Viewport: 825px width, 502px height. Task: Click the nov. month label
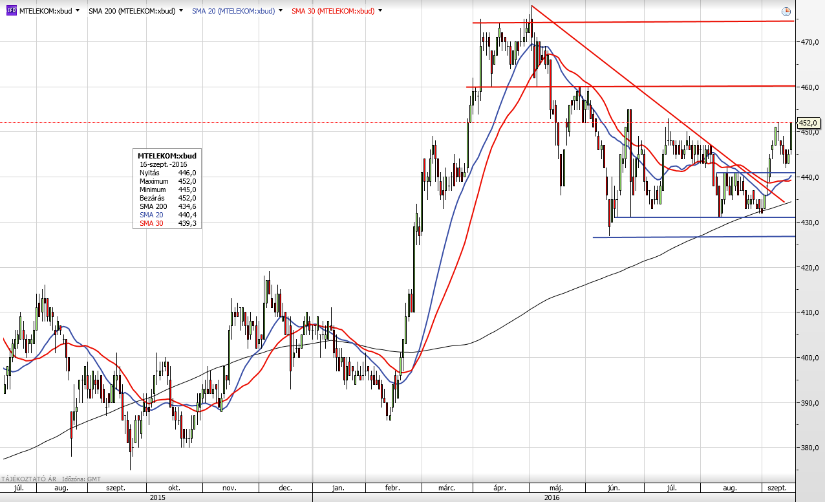230,488
